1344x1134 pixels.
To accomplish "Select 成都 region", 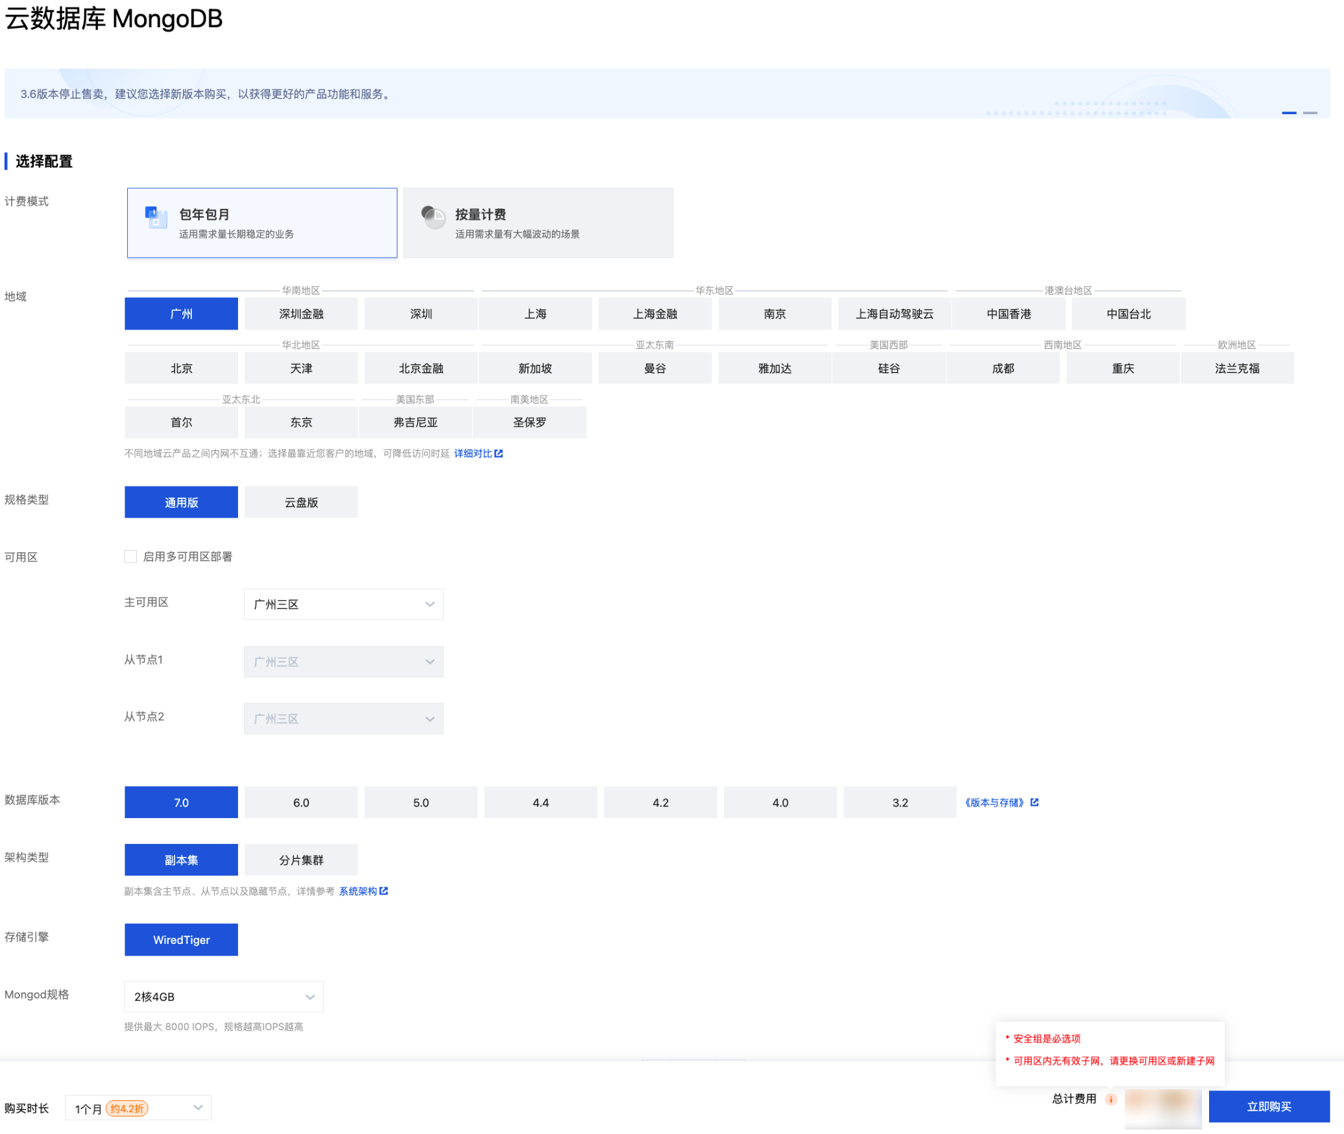I will click(1003, 368).
